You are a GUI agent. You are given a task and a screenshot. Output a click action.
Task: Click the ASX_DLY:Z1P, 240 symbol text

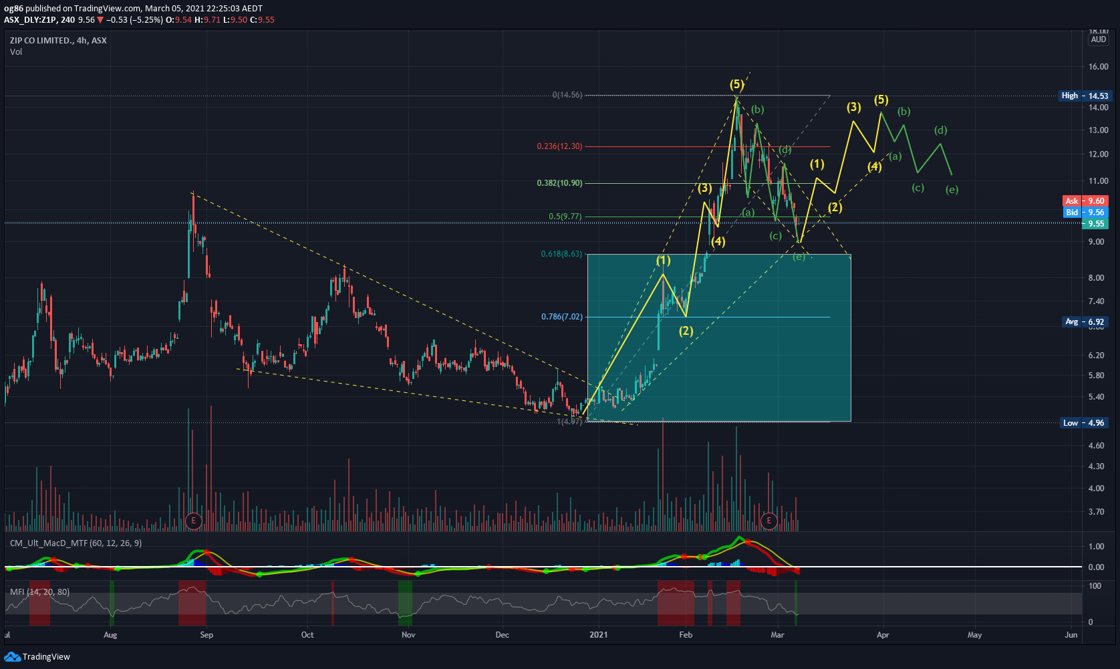click(39, 19)
